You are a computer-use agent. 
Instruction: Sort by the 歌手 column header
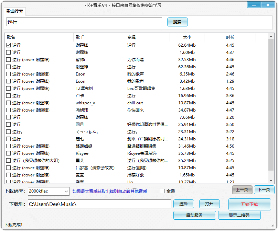[99, 37]
